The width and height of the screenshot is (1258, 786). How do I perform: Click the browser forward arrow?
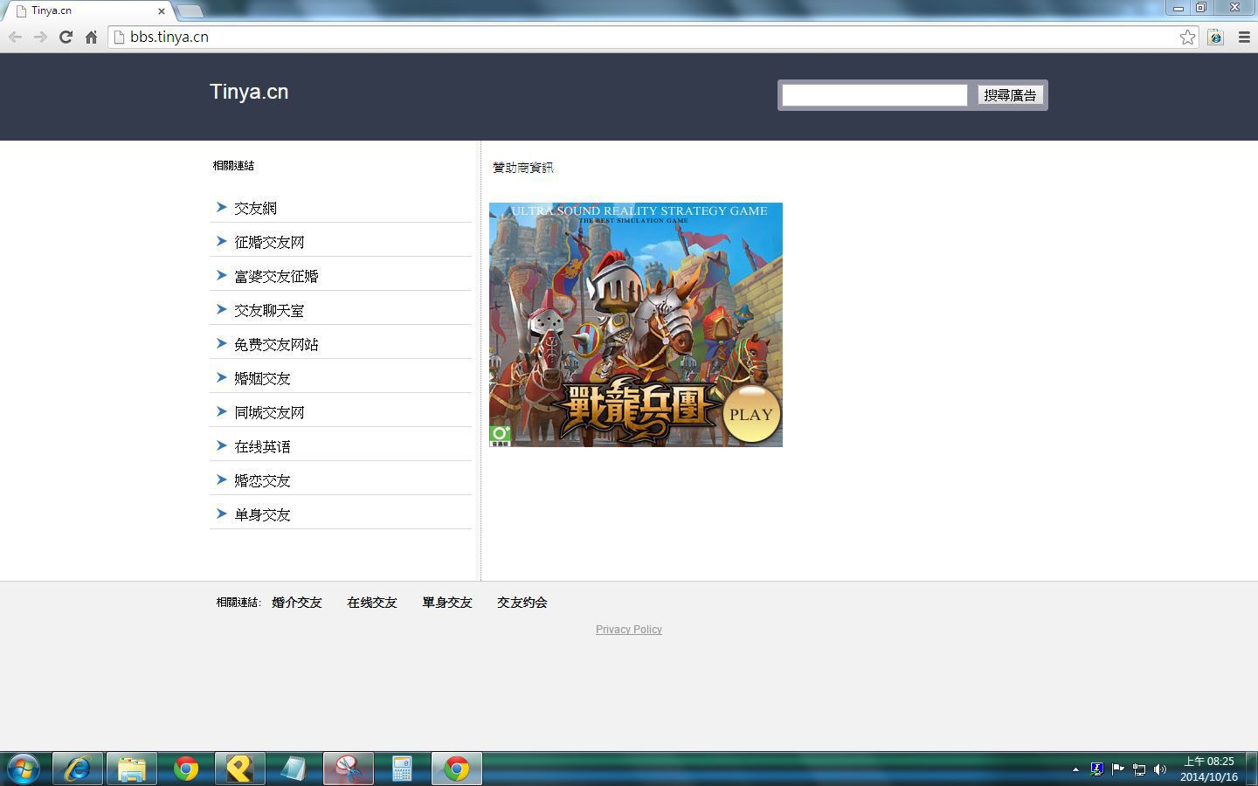(x=40, y=37)
